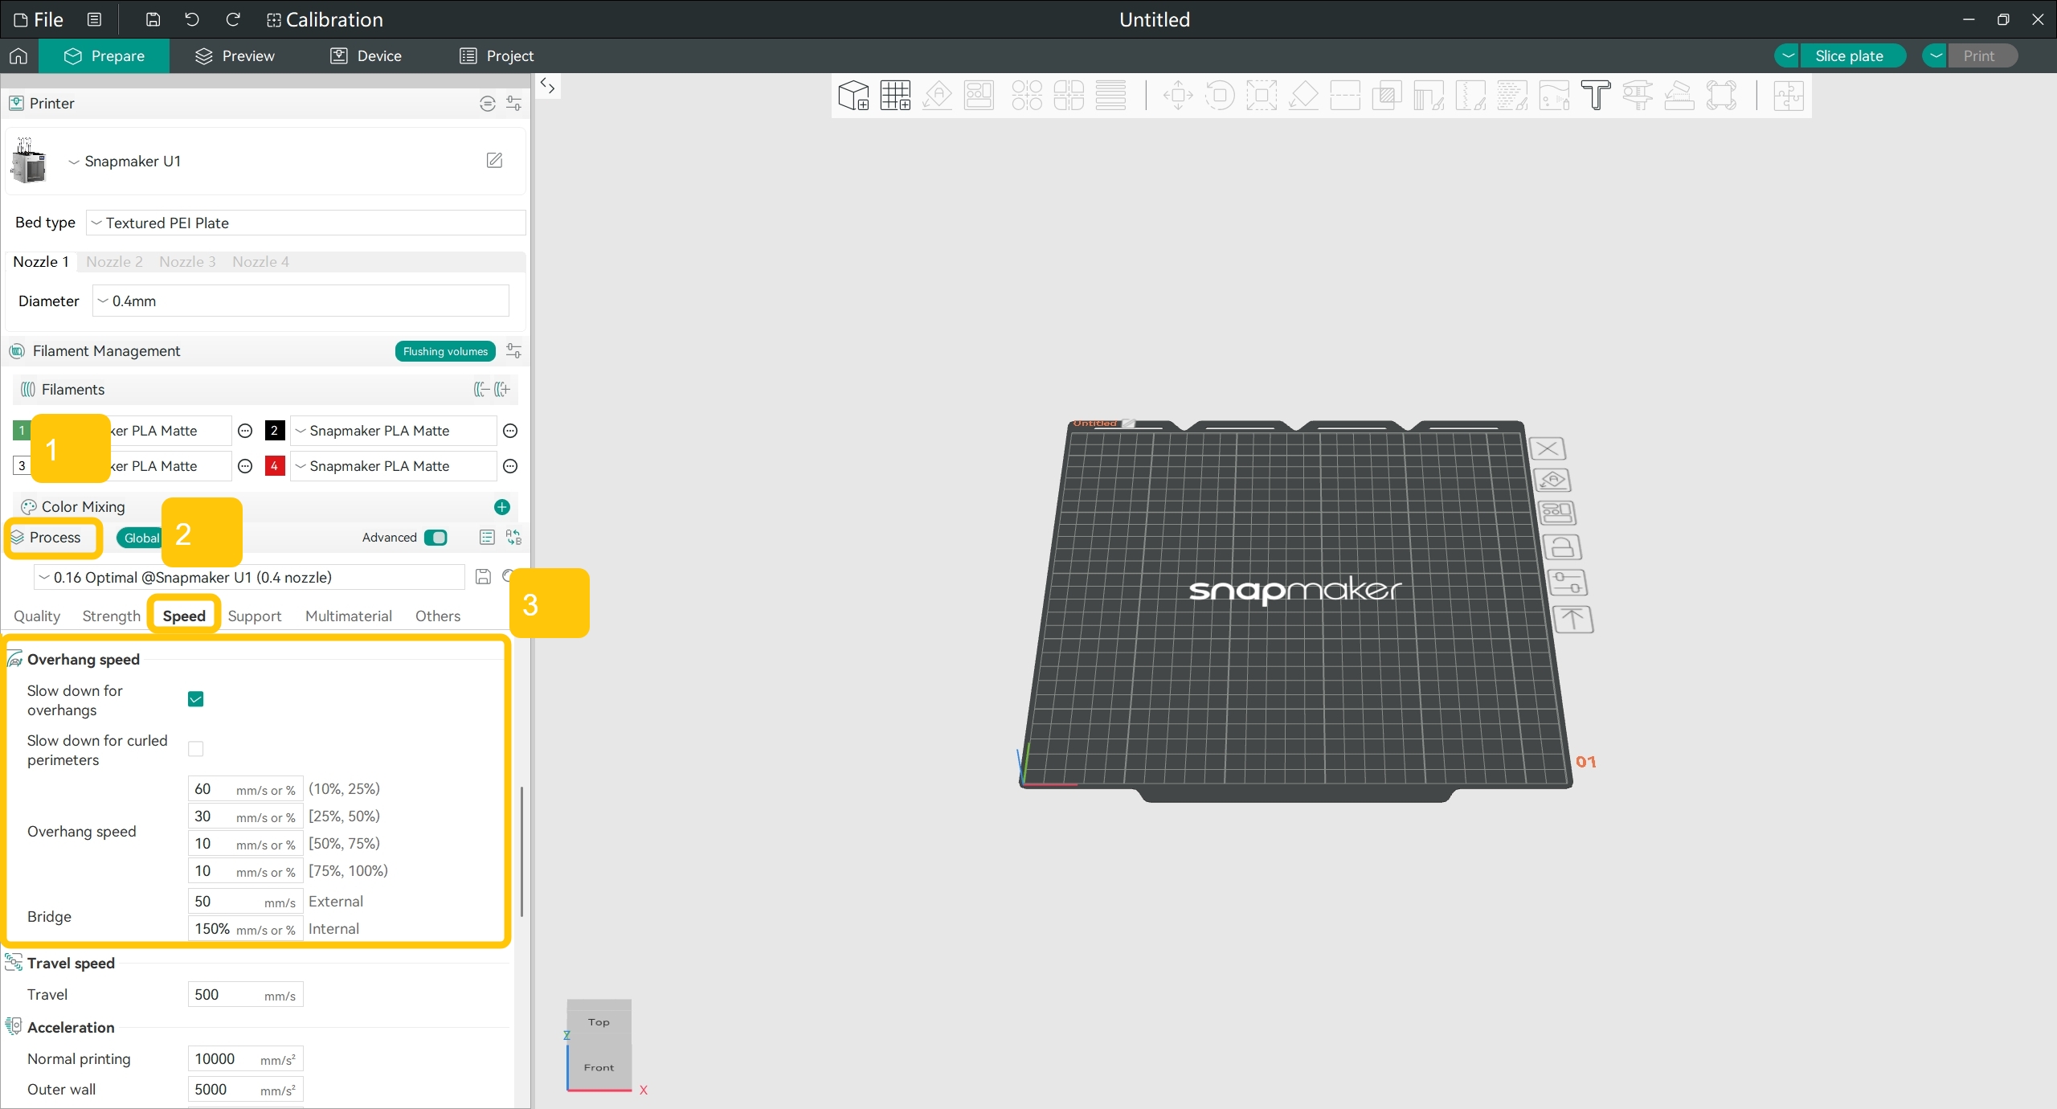The height and width of the screenshot is (1109, 2057).
Task: Click the Add plate grid icon
Action: click(895, 96)
